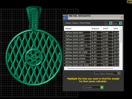Select the Yellow Gold:22KY row
The height and width of the screenshot is (99, 132).
(x=92, y=49)
